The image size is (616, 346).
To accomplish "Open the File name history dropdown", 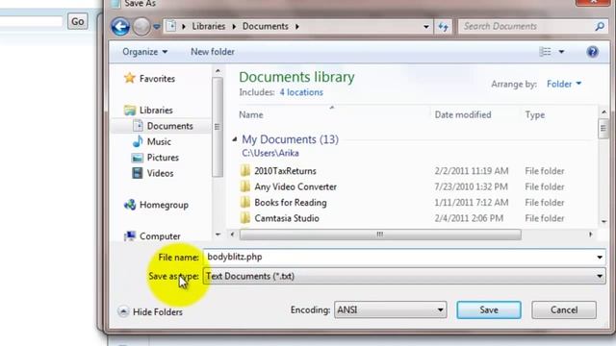I will [600, 258].
